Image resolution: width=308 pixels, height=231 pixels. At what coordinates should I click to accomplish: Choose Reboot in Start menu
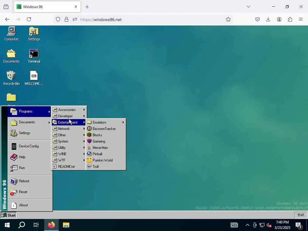(30, 181)
